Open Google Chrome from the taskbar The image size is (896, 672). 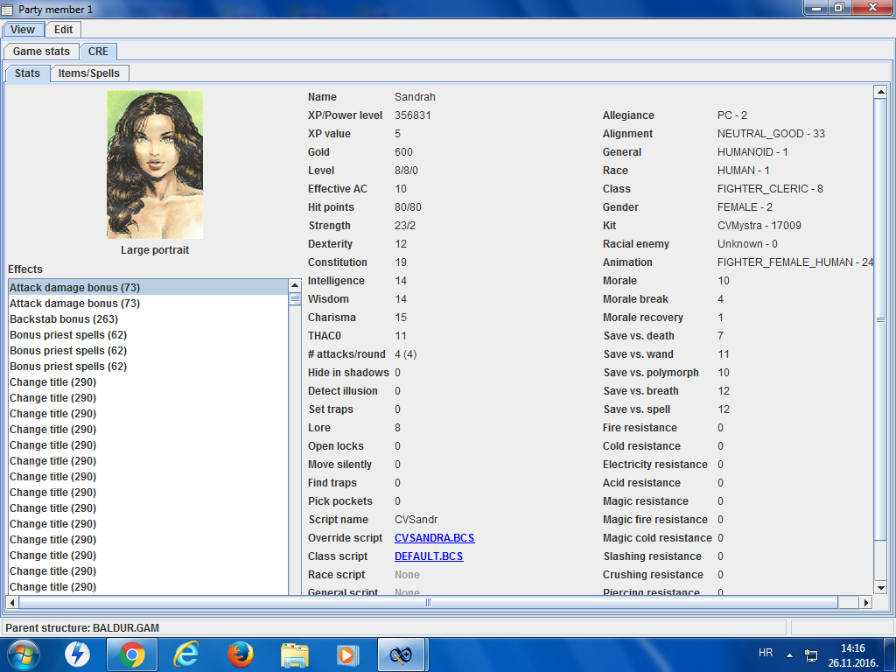pyautogui.click(x=132, y=654)
